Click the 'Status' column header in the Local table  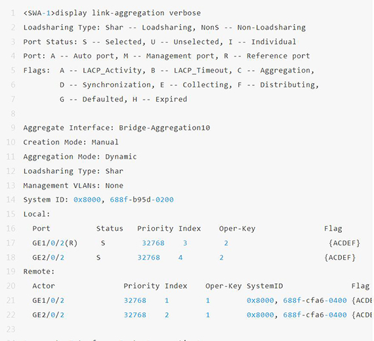(x=110, y=228)
